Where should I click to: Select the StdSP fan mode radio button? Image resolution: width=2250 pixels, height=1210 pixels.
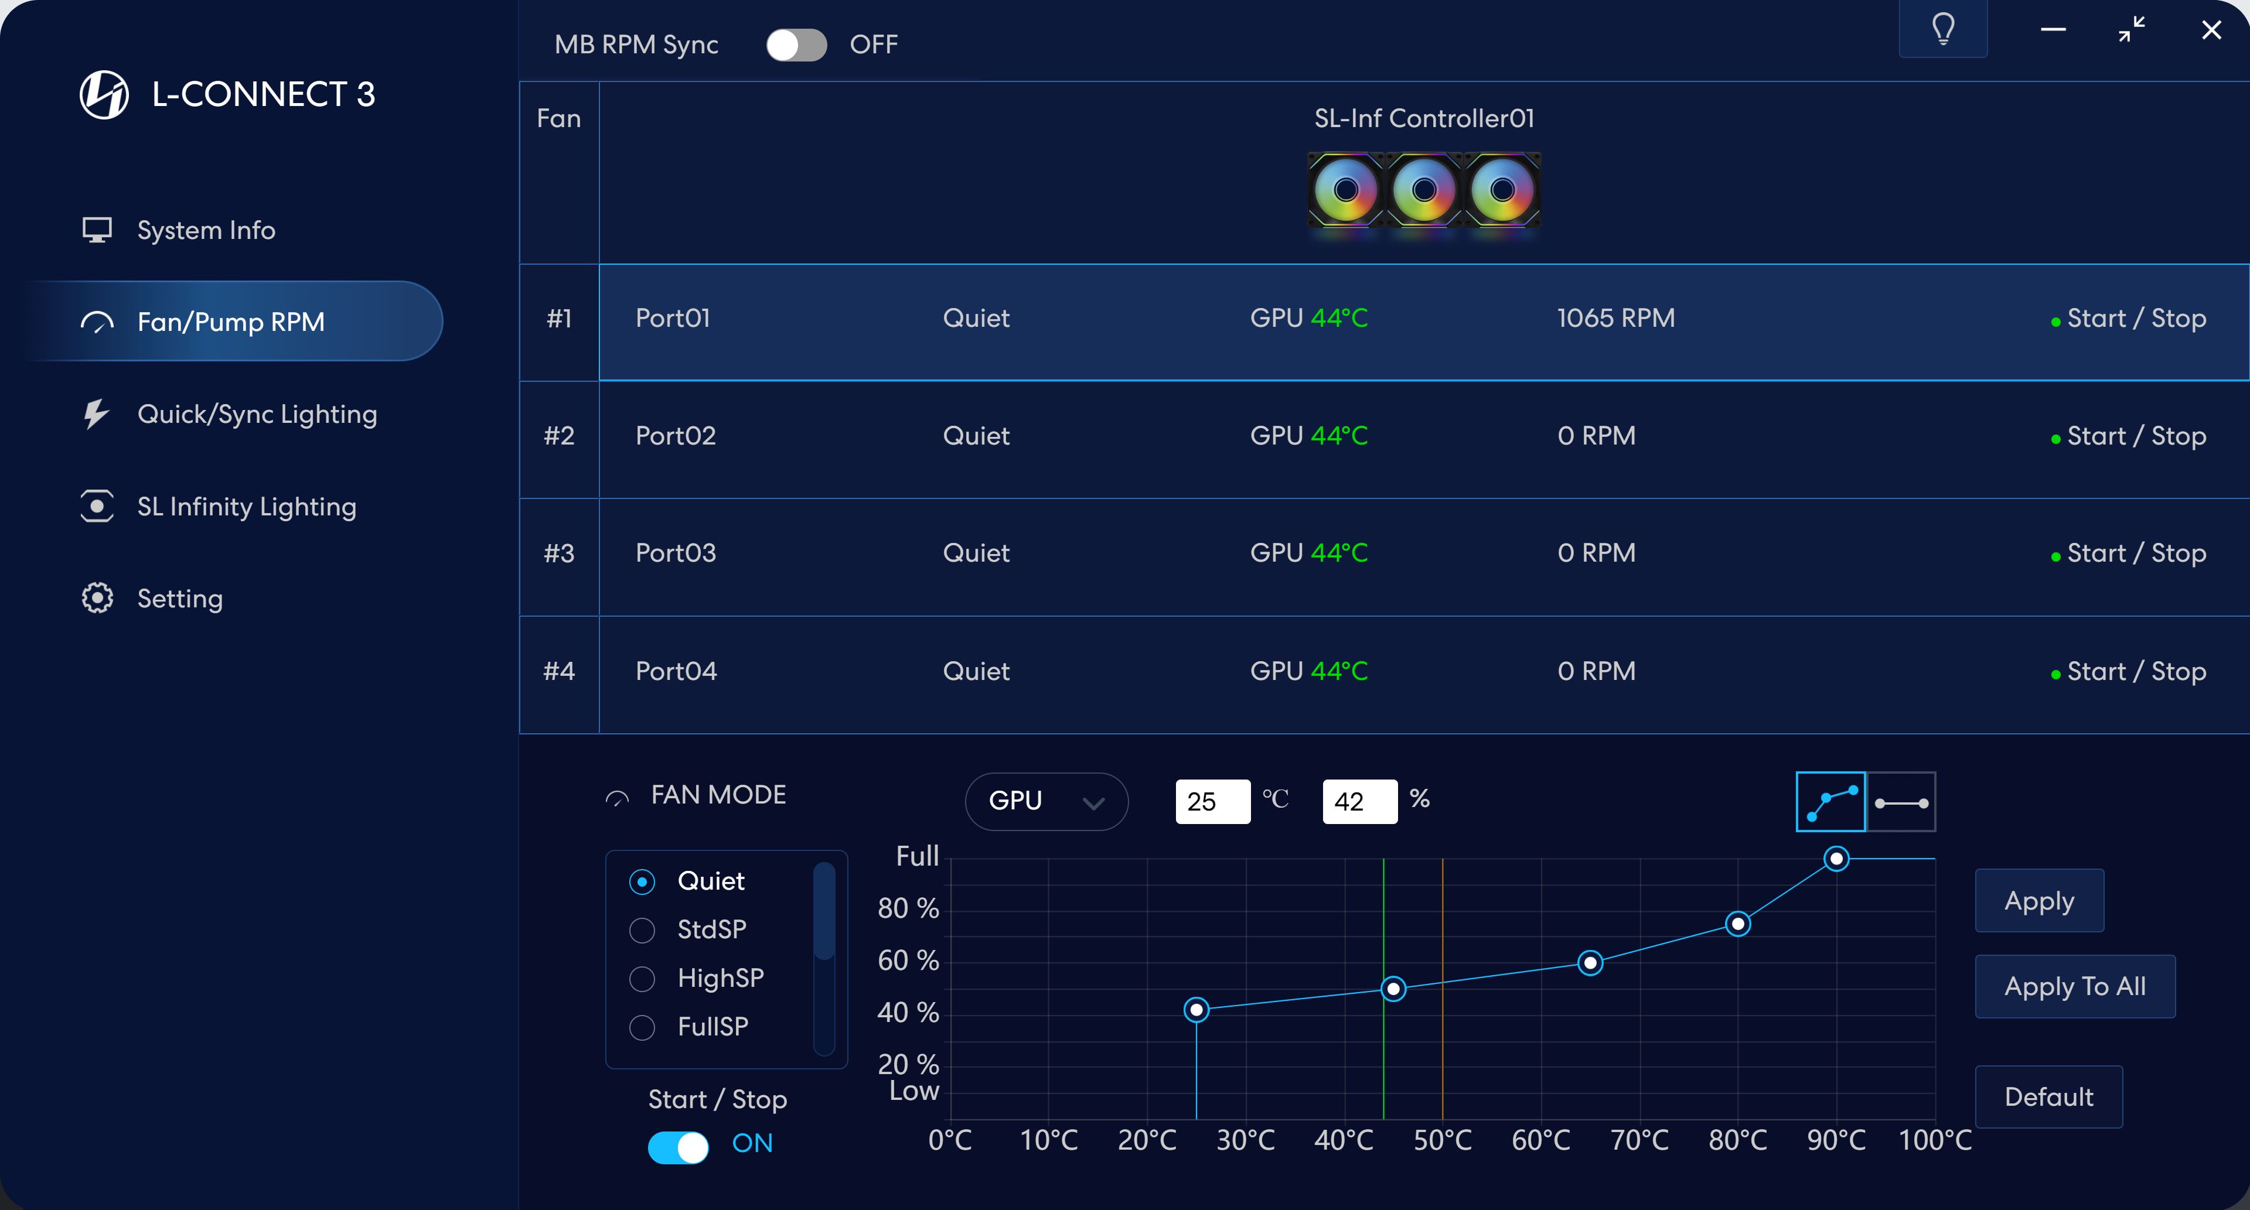click(642, 931)
